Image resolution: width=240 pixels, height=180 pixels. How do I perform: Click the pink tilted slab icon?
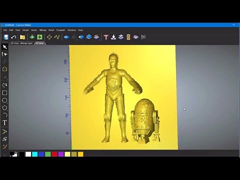(136, 37)
